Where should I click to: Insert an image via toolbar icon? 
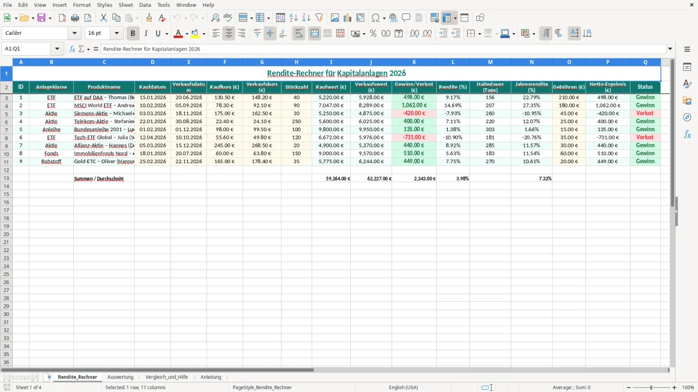point(335,18)
